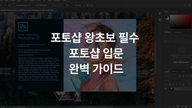Select the Color panel tab
Image resolution: width=192 pixels, height=108 pixels.
[x=166, y=12]
